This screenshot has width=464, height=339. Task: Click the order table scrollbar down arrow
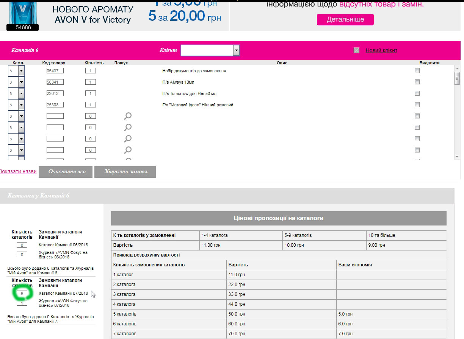[x=457, y=156]
